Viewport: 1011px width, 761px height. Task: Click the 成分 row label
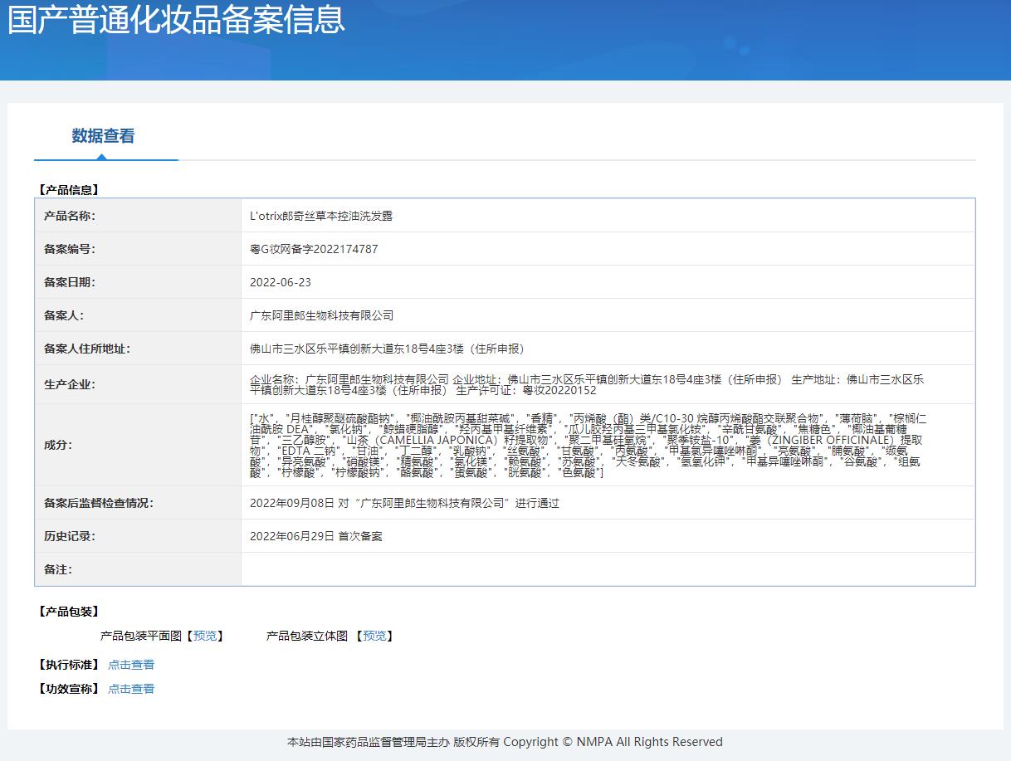coord(58,445)
